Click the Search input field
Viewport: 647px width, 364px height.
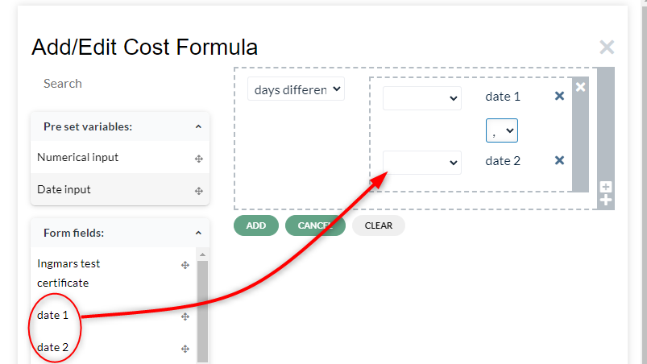(x=120, y=84)
